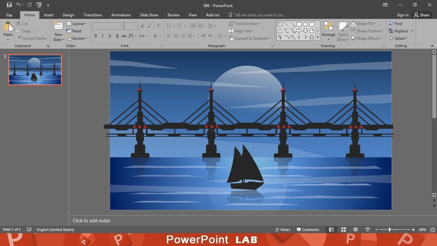Screen dimensions: 437x246
Task: Select slide 1 thumbnail
Action: pyautogui.click(x=35, y=70)
